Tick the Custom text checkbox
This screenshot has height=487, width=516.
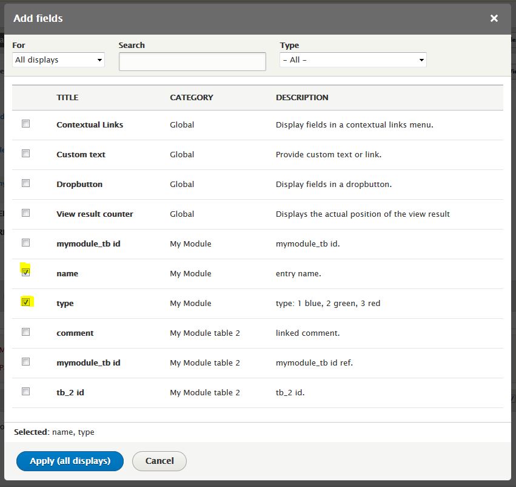pos(25,153)
